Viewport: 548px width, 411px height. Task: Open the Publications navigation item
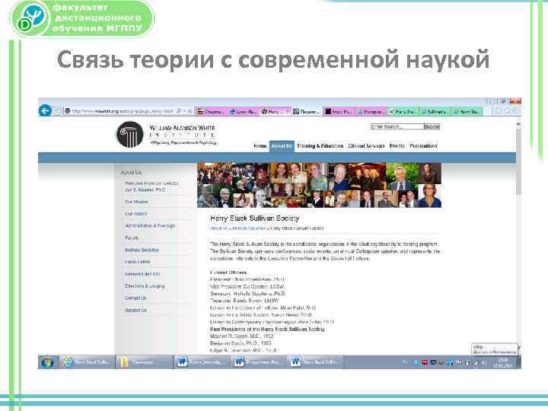423,146
